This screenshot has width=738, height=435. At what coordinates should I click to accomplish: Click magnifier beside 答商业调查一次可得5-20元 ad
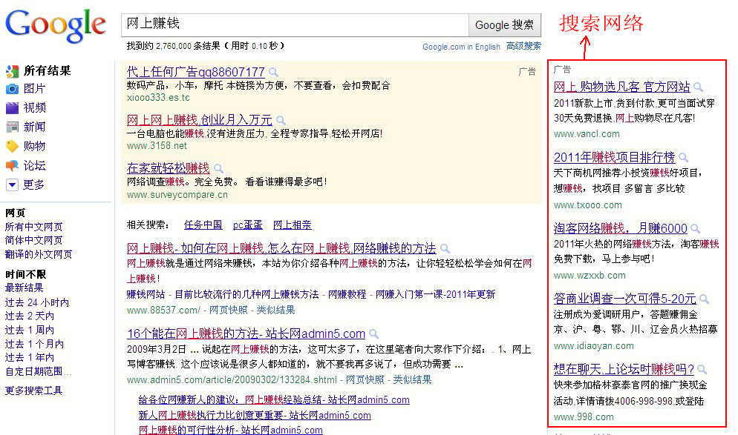[x=704, y=299]
